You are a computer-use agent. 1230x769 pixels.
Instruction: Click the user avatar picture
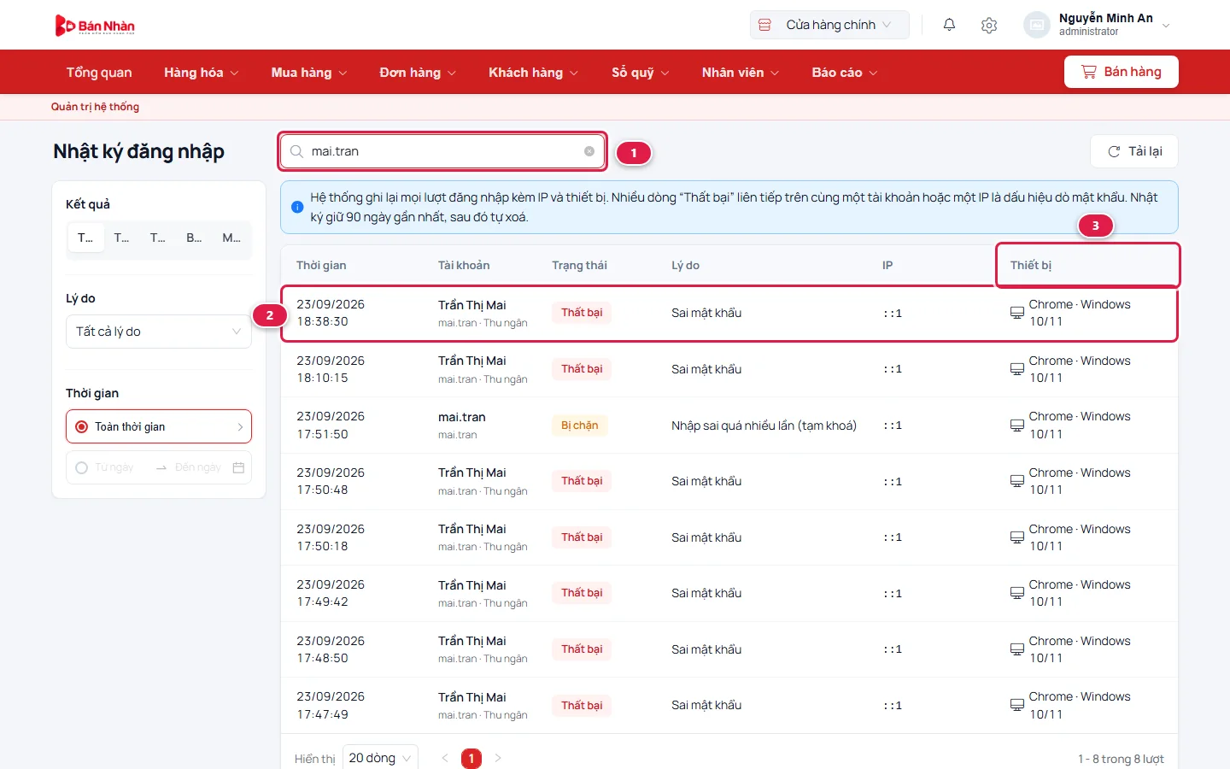point(1036,25)
